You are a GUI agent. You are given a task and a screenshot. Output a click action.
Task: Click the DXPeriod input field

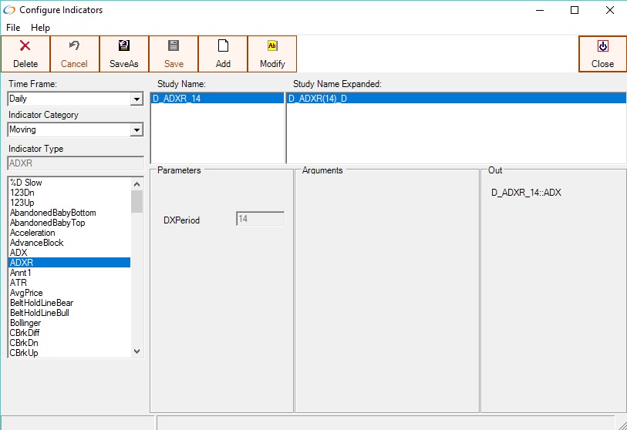tap(260, 220)
